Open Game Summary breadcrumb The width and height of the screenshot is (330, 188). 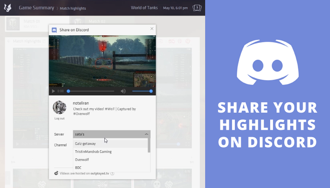tap(37, 8)
